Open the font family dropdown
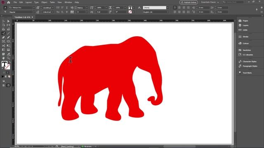This screenshot has height=148, width=264. click(x=34, y=8)
